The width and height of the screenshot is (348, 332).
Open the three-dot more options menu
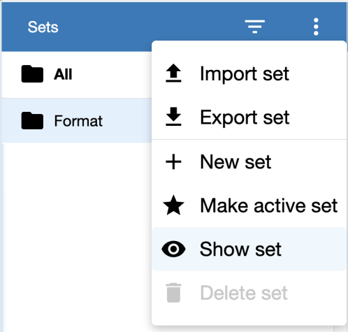pyautogui.click(x=316, y=27)
